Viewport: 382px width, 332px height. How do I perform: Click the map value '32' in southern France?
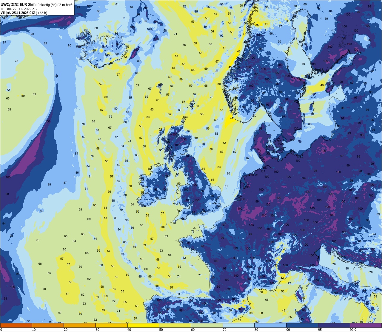point(282,278)
